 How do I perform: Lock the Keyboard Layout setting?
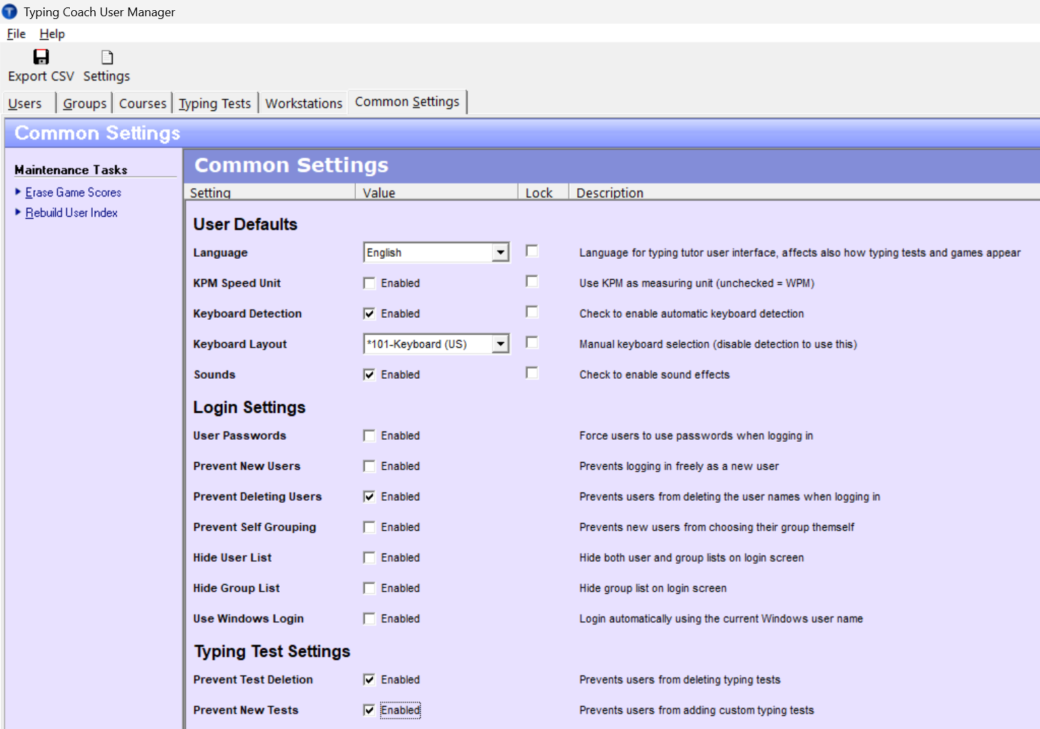click(x=533, y=343)
